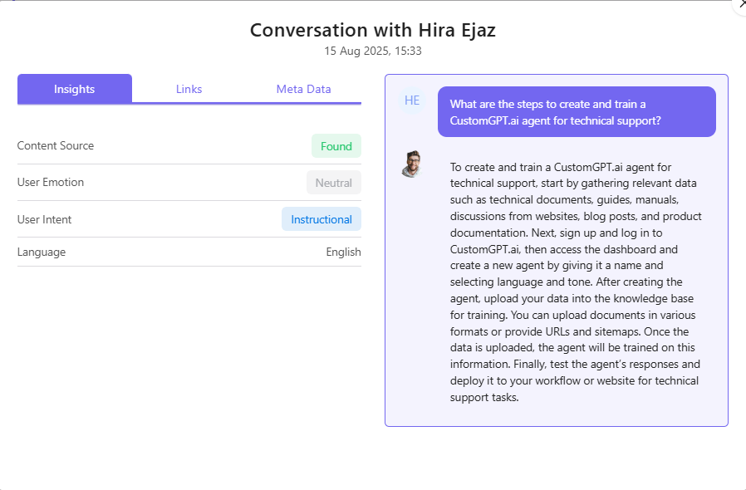Click the user's question message bubble

[577, 112]
